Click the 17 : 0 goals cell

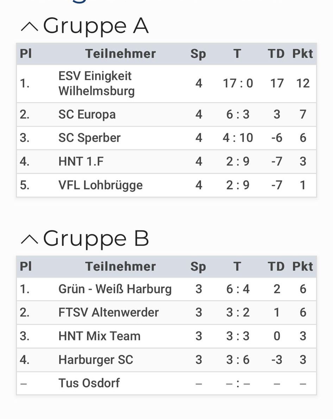pos(238,83)
